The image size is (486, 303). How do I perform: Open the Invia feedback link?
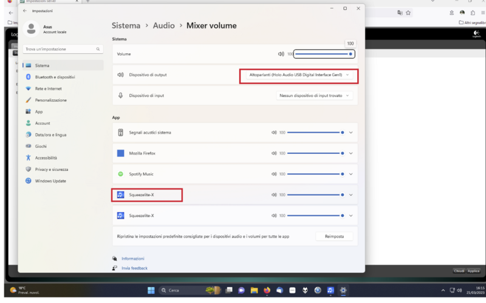[x=134, y=268]
